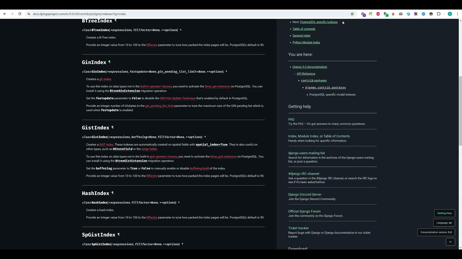Open the gin_pending_list_limit link
The image size is (462, 259).
(x=159, y=106)
